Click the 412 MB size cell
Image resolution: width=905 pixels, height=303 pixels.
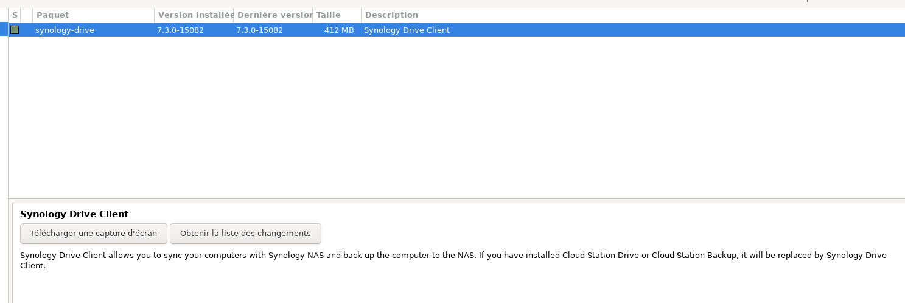click(339, 30)
